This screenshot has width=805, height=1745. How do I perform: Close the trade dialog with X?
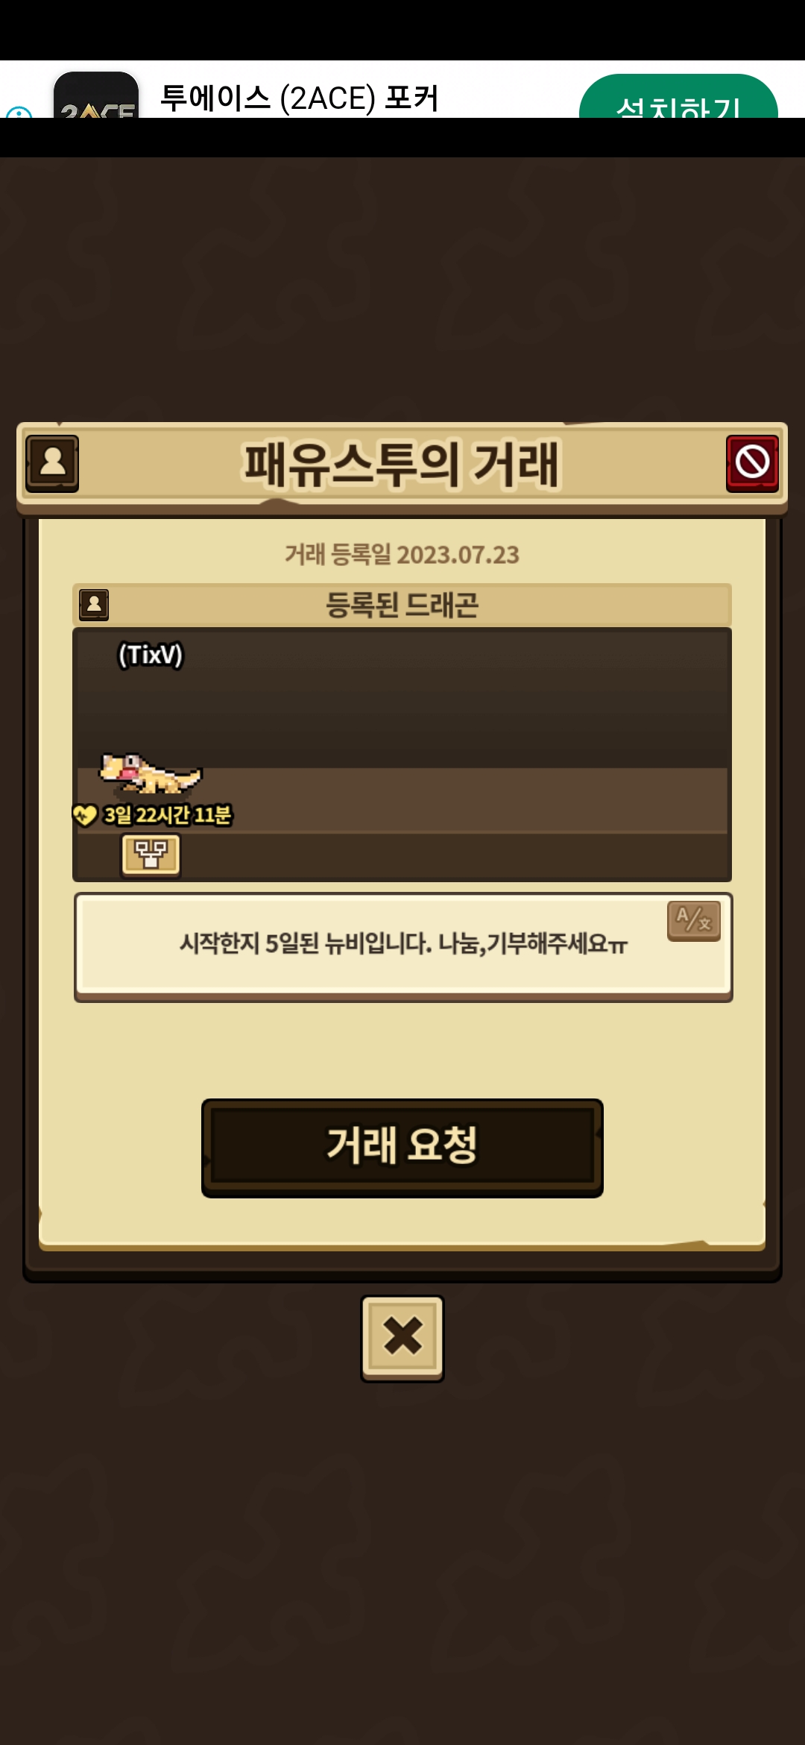click(402, 1338)
